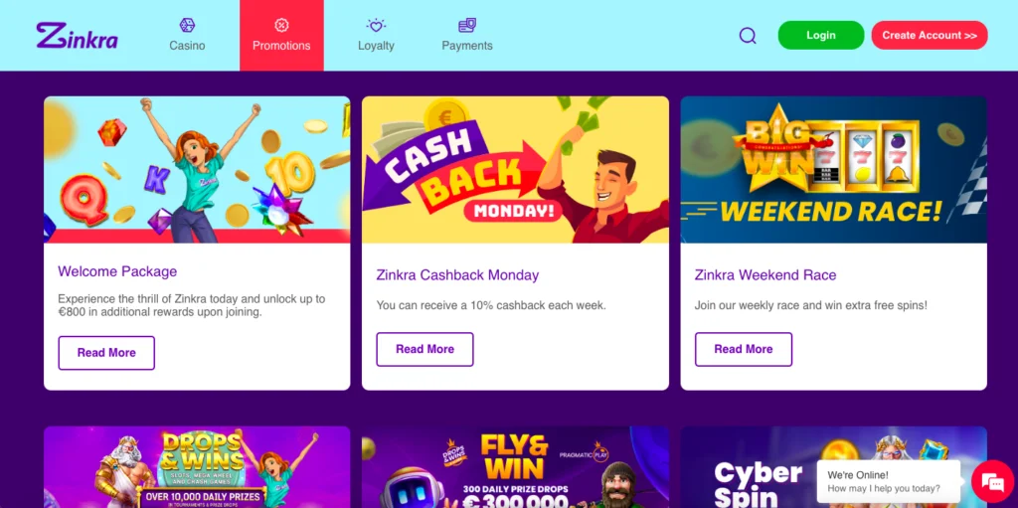Click the green Login button
1018x508 pixels.
tap(820, 35)
